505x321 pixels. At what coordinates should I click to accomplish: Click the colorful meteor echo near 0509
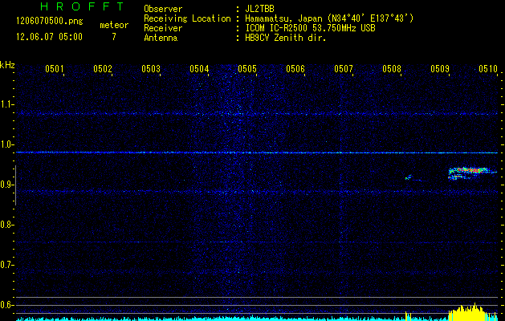click(468, 171)
